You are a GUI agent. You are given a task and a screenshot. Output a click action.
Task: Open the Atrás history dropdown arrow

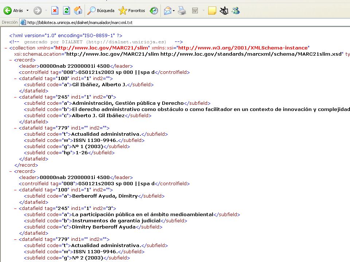pos(27,11)
